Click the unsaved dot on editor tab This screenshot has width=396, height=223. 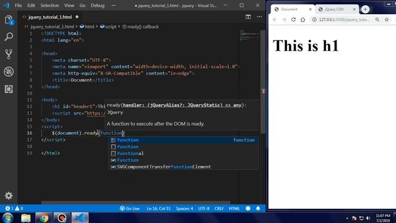coord(77,17)
